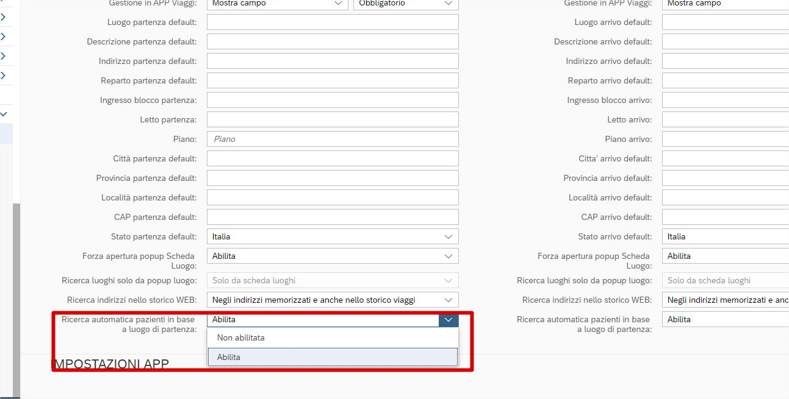Click the Ricerca indirizzi storico WEB partenza arrow
The width and height of the screenshot is (789, 399).
[449, 300]
